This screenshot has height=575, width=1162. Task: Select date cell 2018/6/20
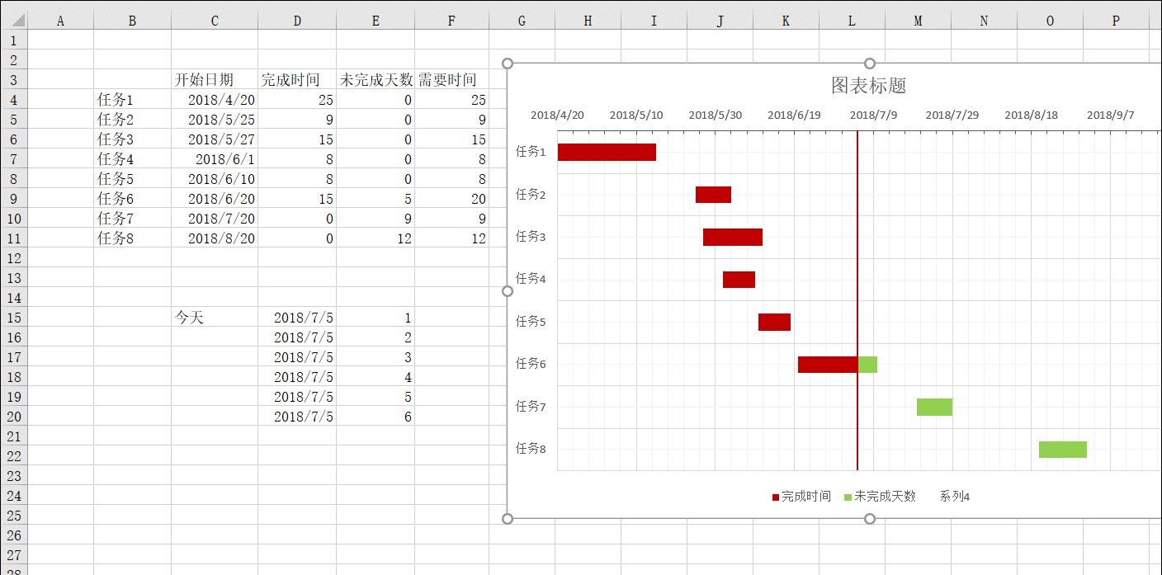(x=215, y=199)
